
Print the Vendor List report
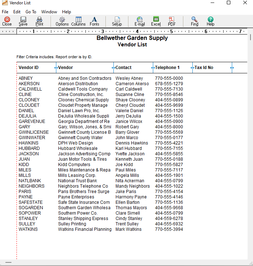[x=39, y=21]
